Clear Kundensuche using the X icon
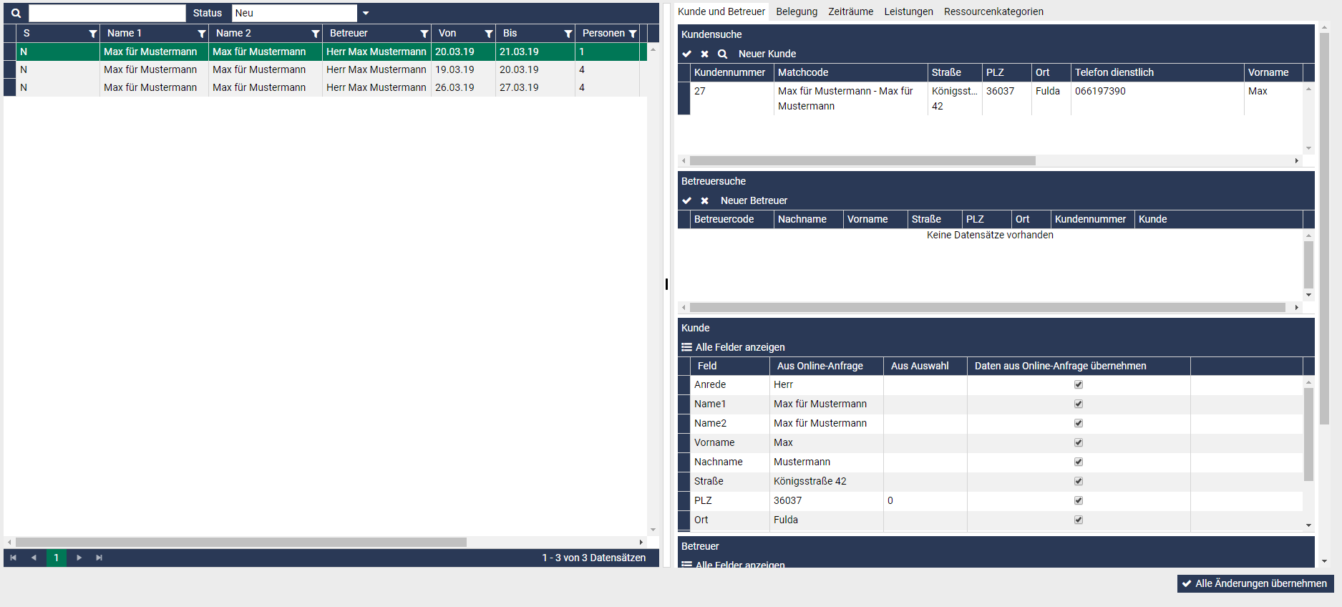 [705, 54]
